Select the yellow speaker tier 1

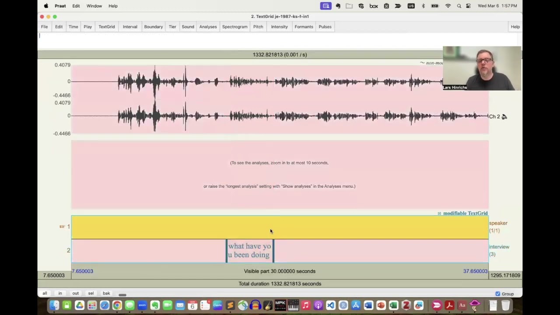click(x=280, y=227)
